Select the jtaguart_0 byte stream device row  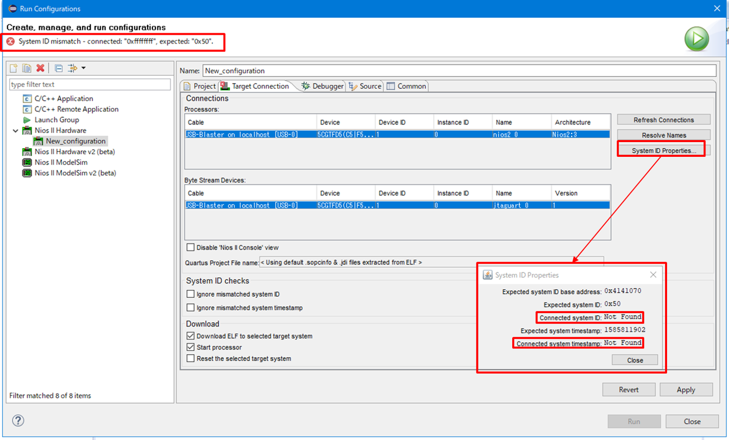397,205
